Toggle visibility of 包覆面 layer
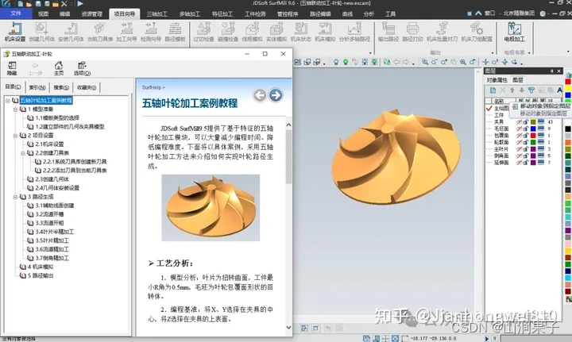 519,136
